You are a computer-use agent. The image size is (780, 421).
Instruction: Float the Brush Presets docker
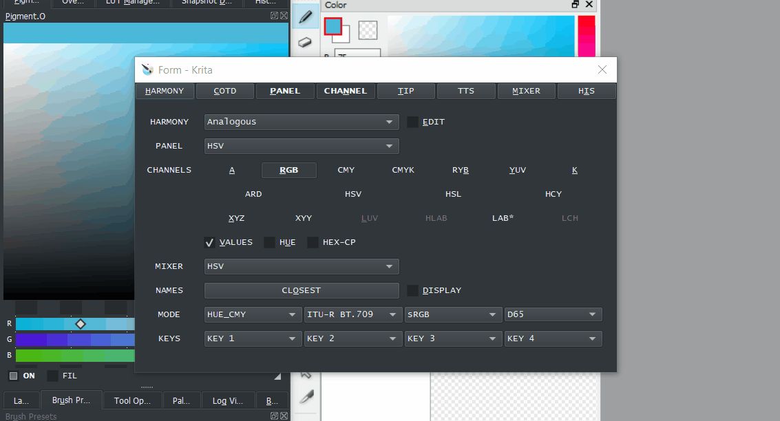pos(274,415)
